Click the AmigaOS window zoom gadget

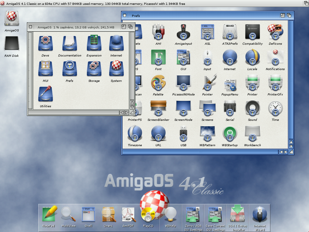coord(124,27)
